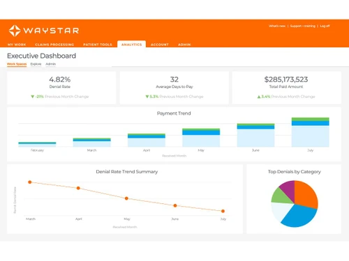Image resolution: width=349 pixels, height=261 pixels.
Task: Click the green down arrow by 5.3%
Action: 147,97
